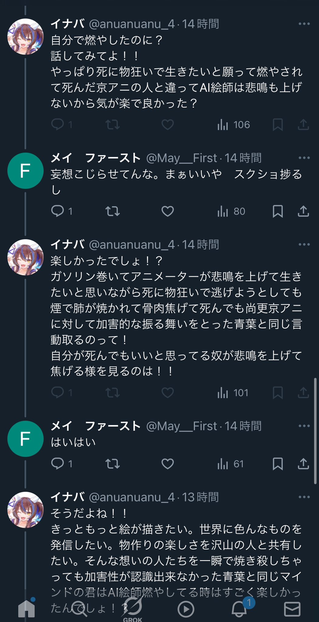Open notifications bell with badge
This screenshot has height=622, width=319.
(239, 608)
